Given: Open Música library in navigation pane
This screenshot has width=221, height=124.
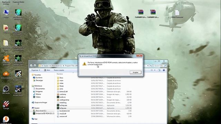Looking at the screenshot, I should coord(37,94).
